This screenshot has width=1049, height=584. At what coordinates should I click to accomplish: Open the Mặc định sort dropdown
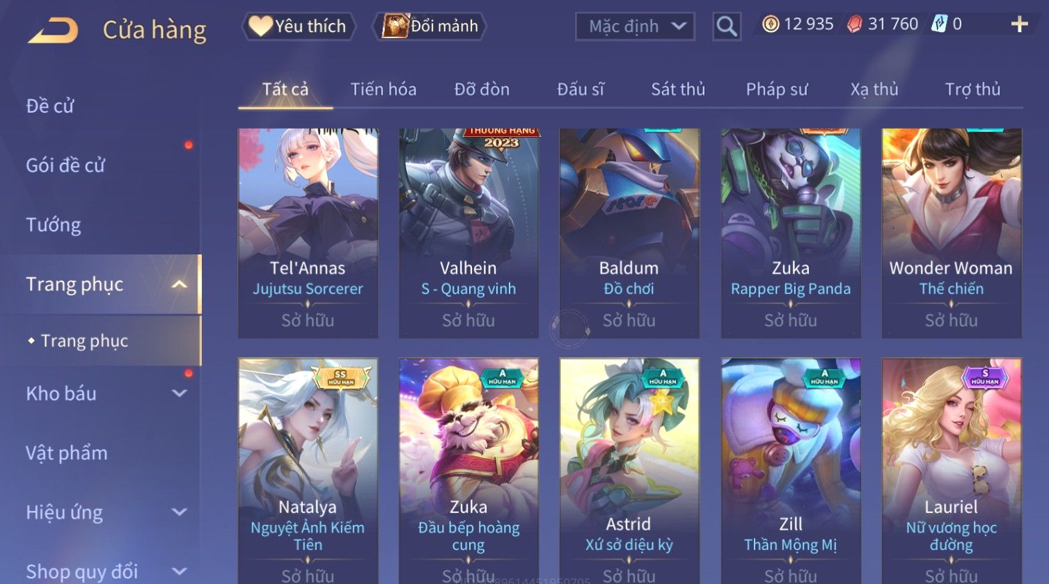click(x=635, y=26)
